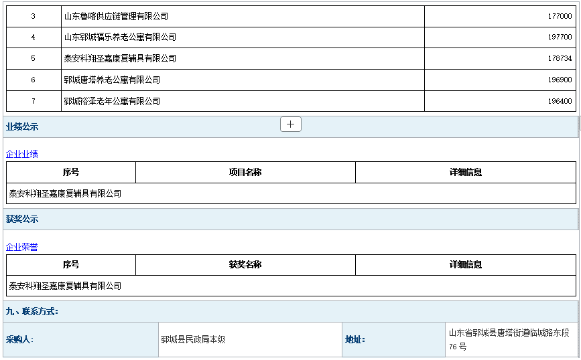Select company 郓城裕泽老年公寓有限公司
581x360 pixels.
[112, 102]
